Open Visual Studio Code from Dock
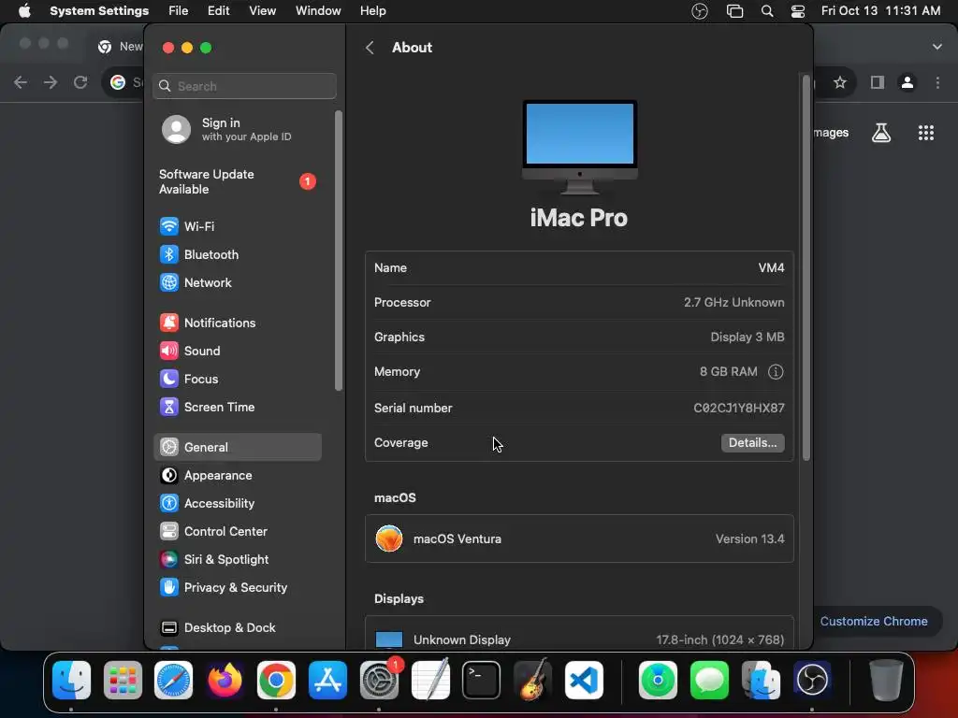 pyautogui.click(x=584, y=681)
